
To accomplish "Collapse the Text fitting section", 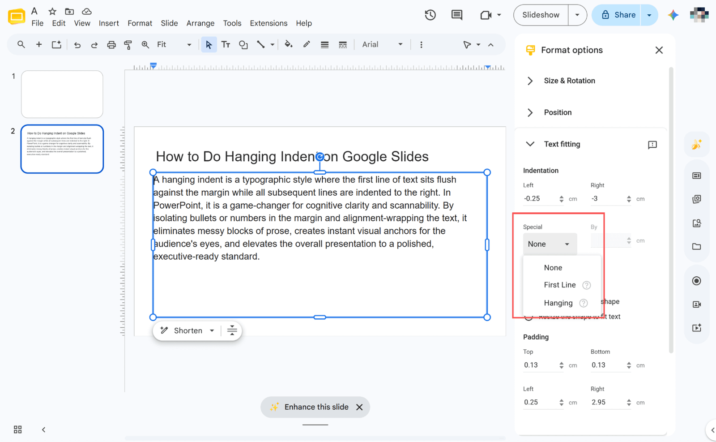I will (530, 144).
